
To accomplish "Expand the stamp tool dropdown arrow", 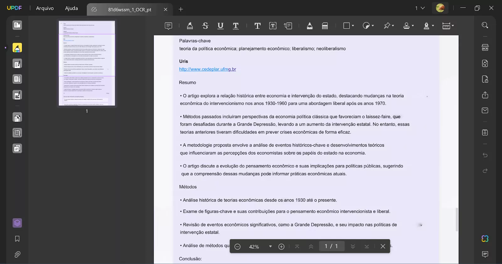I will point(413,26).
